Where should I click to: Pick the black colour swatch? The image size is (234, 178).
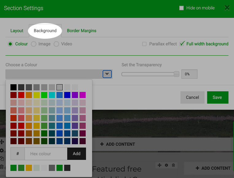point(14,87)
